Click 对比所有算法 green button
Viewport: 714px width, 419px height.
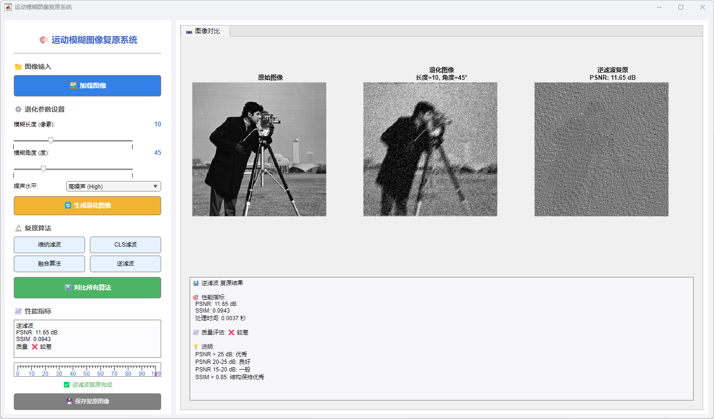(x=87, y=287)
